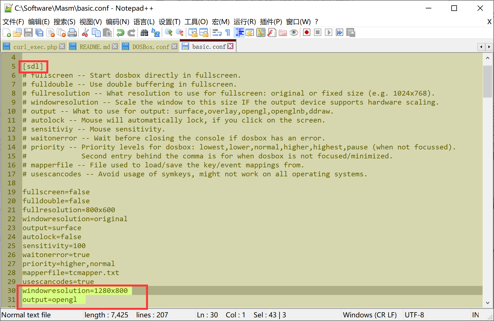Play back the recorded macro
The image size is (494, 321).
click(x=329, y=33)
